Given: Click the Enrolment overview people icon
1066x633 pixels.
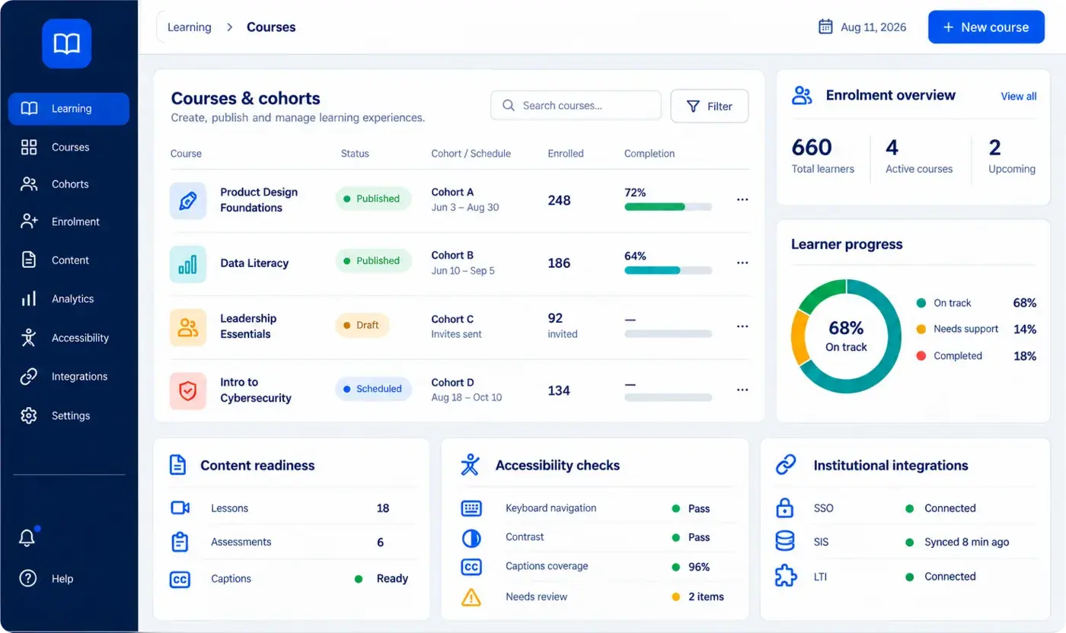Looking at the screenshot, I should 802,96.
